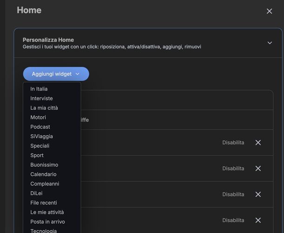The image size is (284, 233).
Task: Pick Speciali in the widget menu
Action: click(40, 146)
